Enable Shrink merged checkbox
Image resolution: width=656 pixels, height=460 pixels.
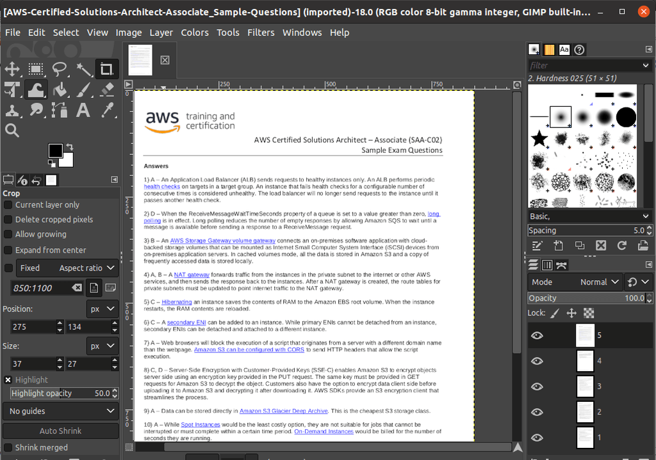(x=8, y=447)
